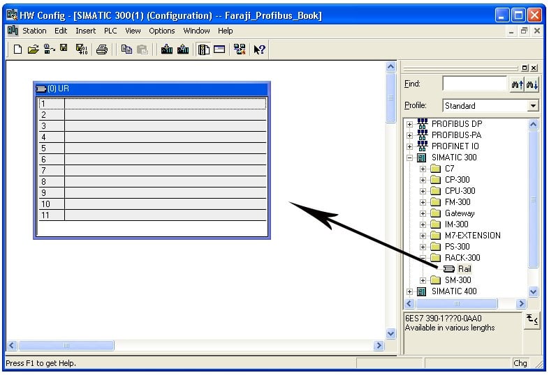Expand the PS-300 folder
The width and height of the screenshot is (549, 375).
423,247
